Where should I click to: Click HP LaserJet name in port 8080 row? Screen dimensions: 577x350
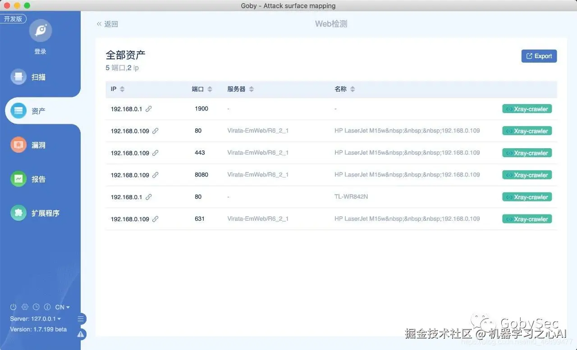pos(407,175)
